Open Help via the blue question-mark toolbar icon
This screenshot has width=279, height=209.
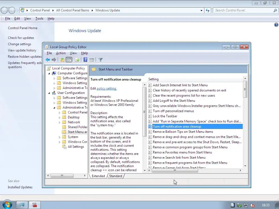(85, 60)
